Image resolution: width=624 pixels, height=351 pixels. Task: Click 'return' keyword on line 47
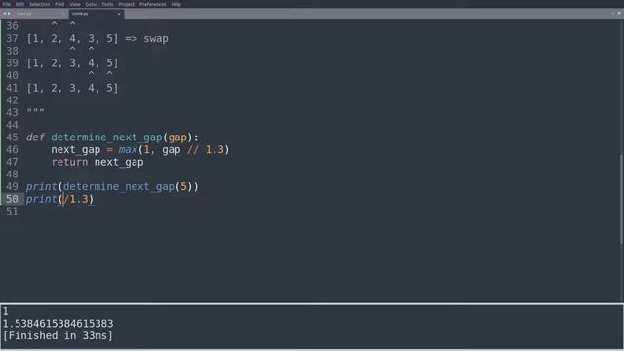click(x=69, y=162)
